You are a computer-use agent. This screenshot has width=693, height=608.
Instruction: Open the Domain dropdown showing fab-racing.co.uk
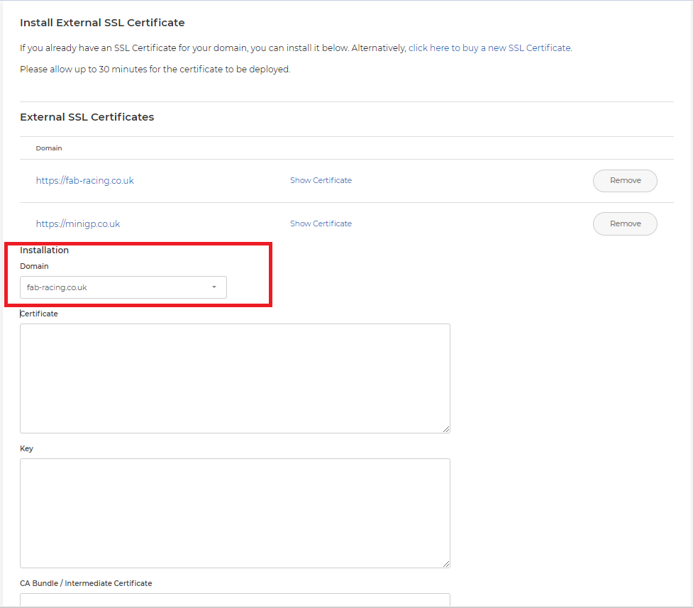point(123,287)
